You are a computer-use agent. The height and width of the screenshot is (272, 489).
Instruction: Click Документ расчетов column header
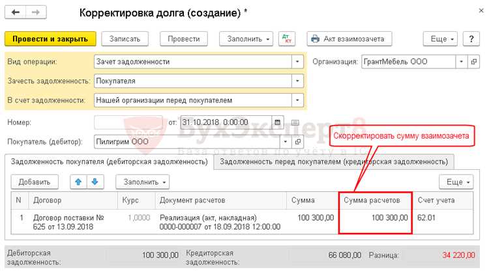click(x=220, y=200)
